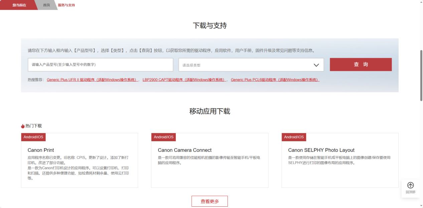423x208 pixels.
Task: Click the 查看更多 button
Action: 209,201
